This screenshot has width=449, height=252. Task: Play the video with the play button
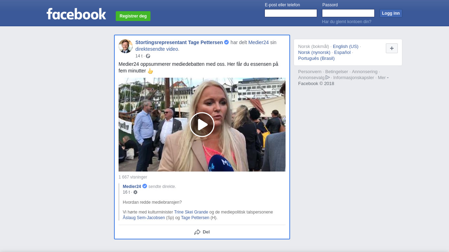click(x=202, y=125)
